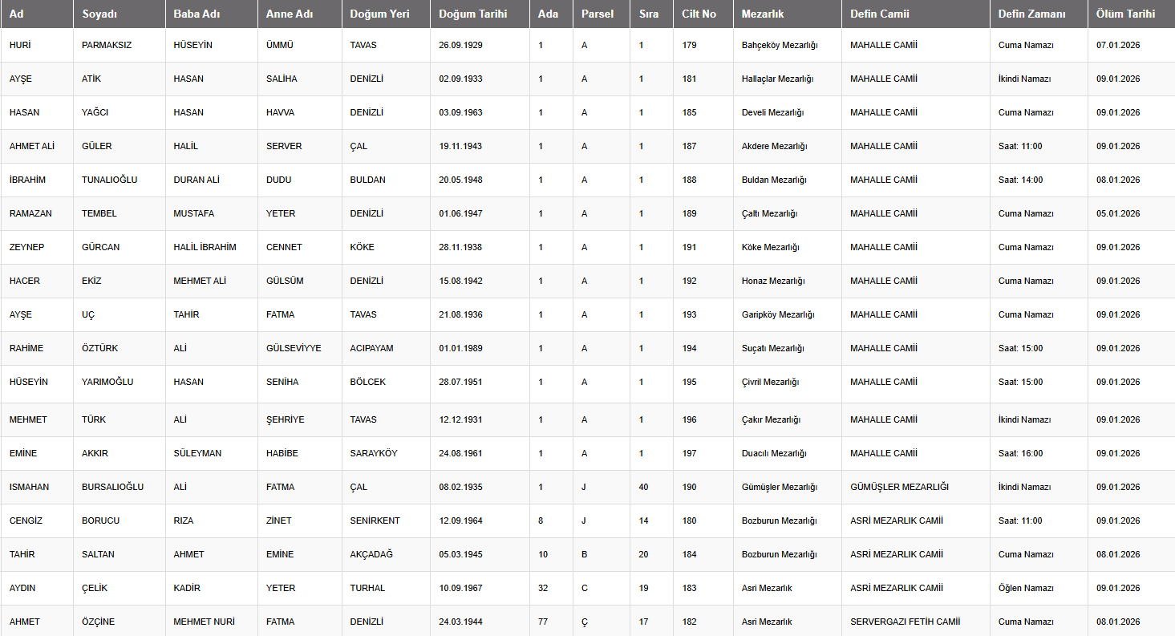Click the "Defin Zamanı" column header
The width and height of the screenshot is (1175, 636).
(x=1032, y=14)
